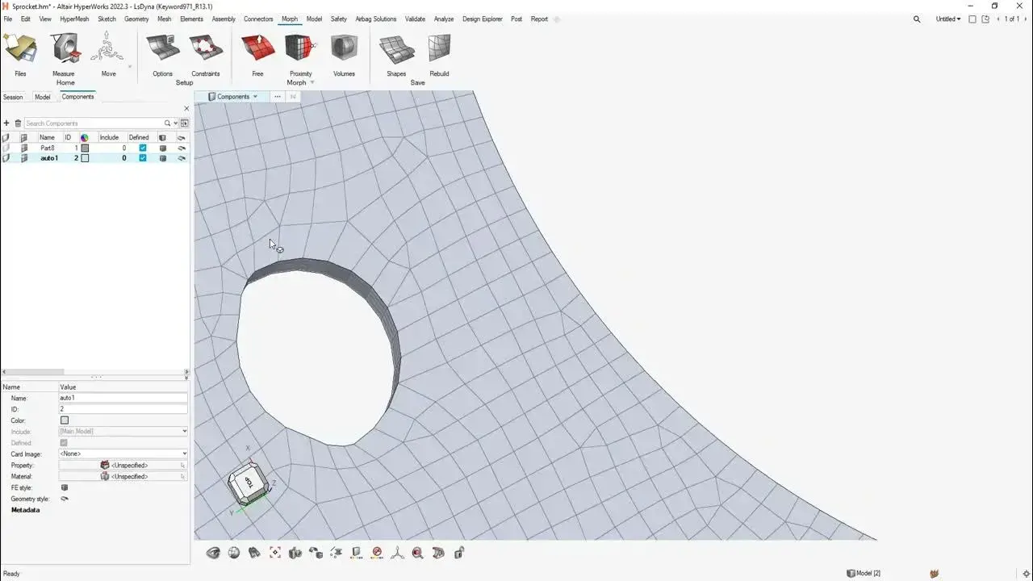
Task: Open the search options arrow in Components search
Action: tap(175, 123)
